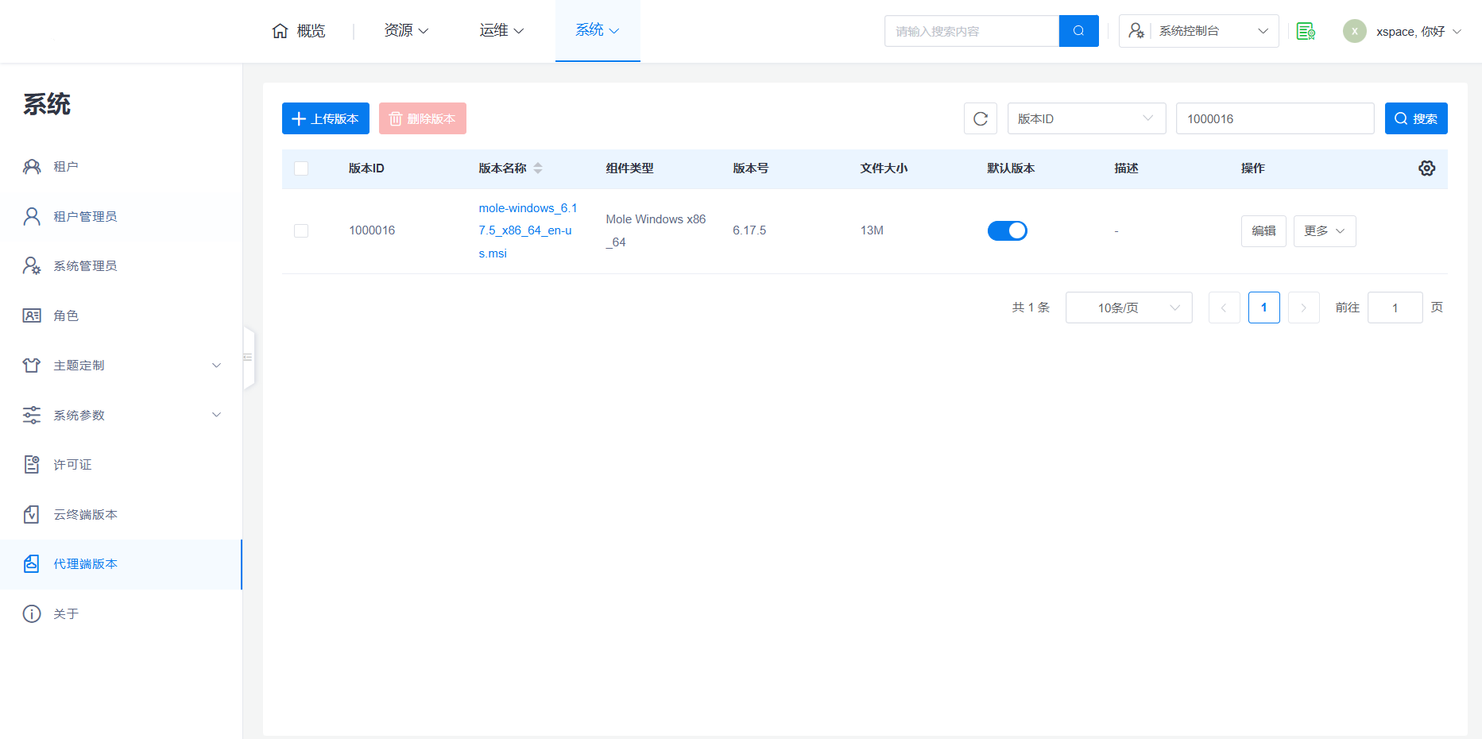The height and width of the screenshot is (739, 1482).
Task: Expand the 更多 actions dropdown
Action: click(x=1324, y=230)
